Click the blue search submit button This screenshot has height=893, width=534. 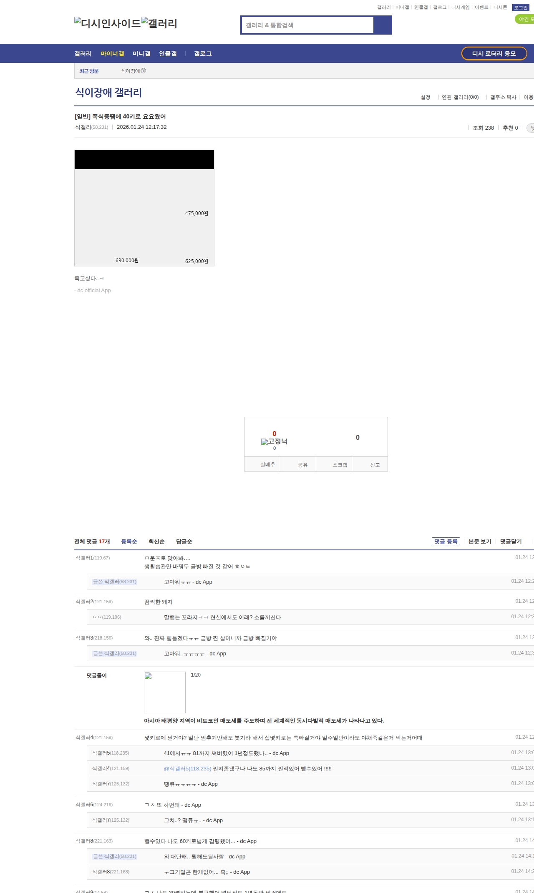[x=383, y=25]
